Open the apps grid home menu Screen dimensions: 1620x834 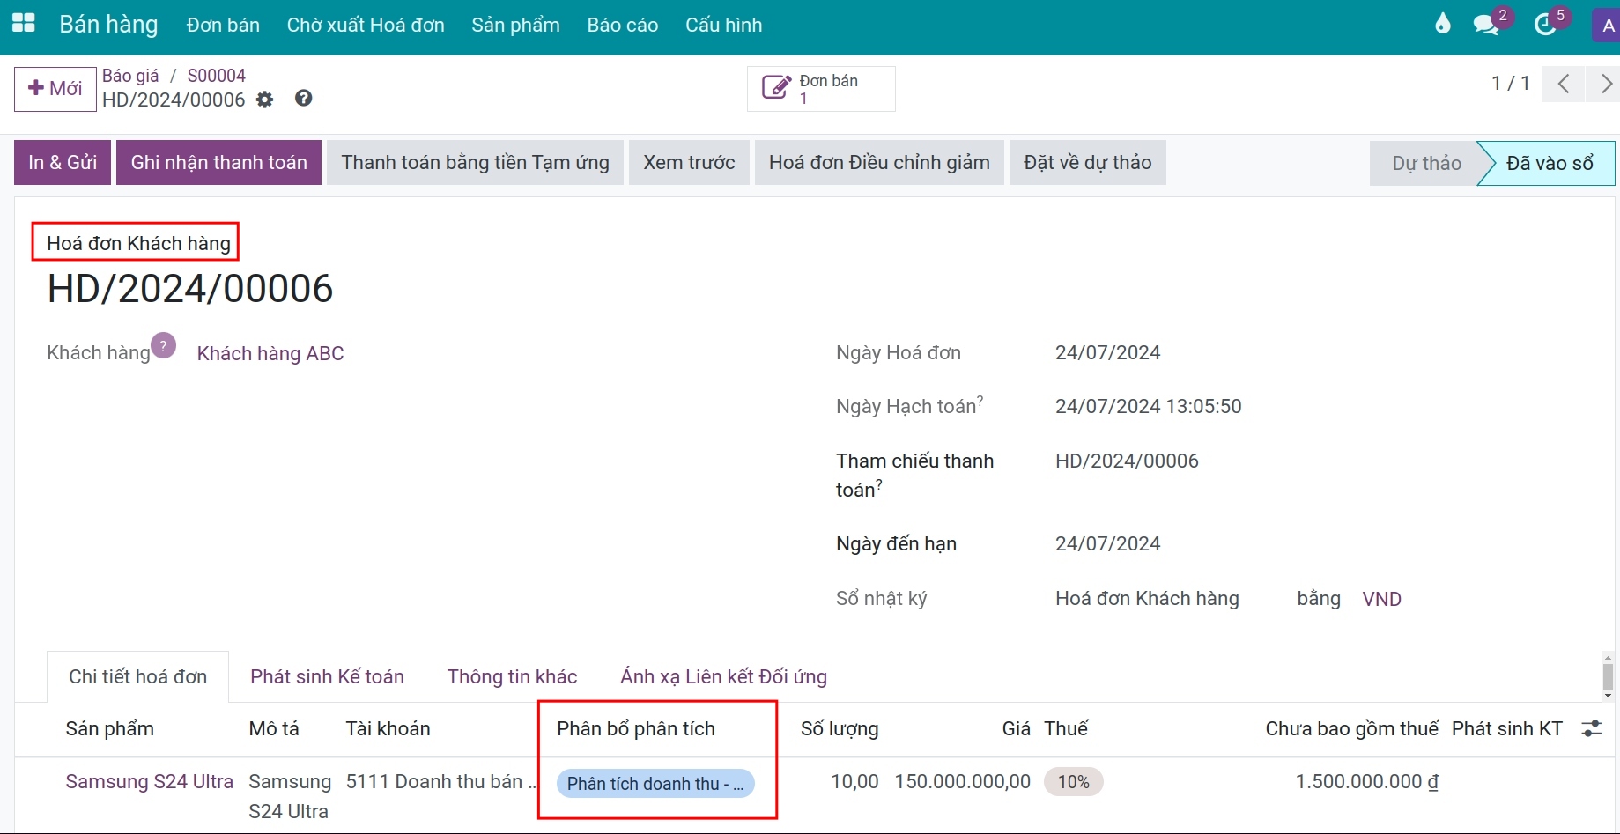pyautogui.click(x=24, y=24)
